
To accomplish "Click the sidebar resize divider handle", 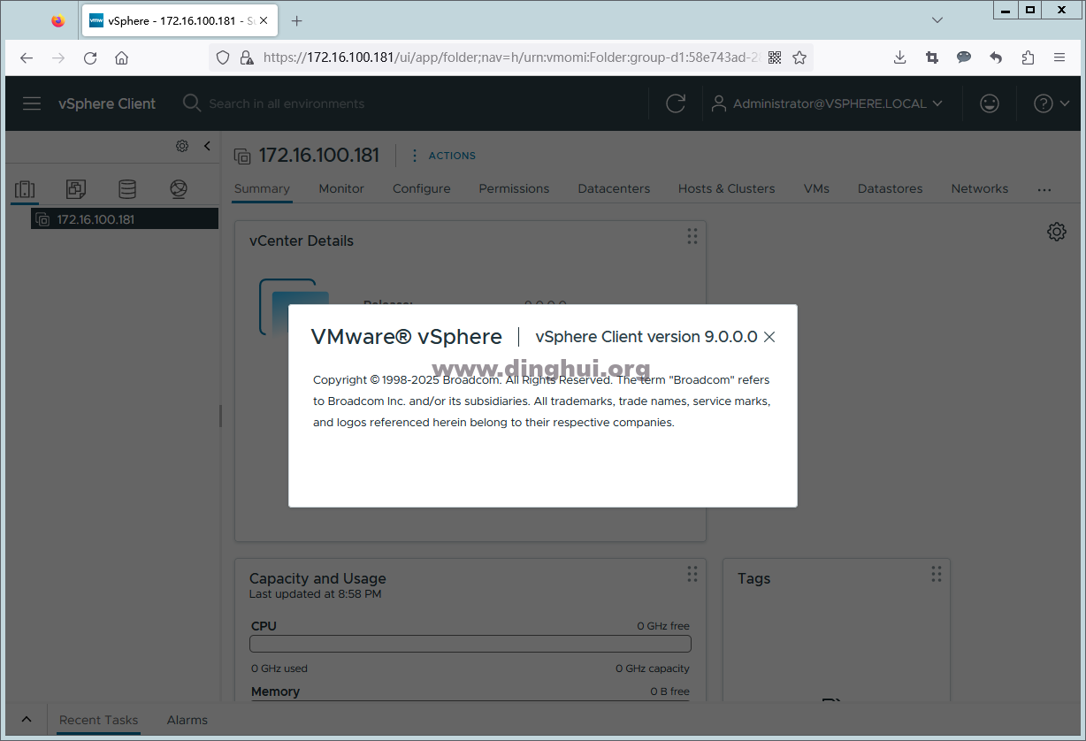I will click(220, 416).
